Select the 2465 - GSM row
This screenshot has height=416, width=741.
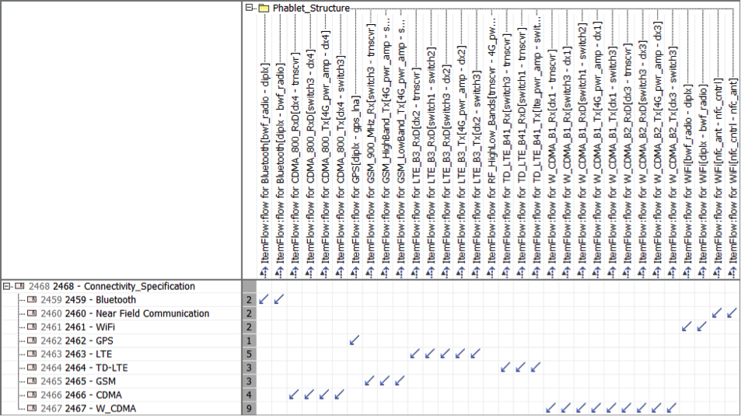tap(78, 381)
